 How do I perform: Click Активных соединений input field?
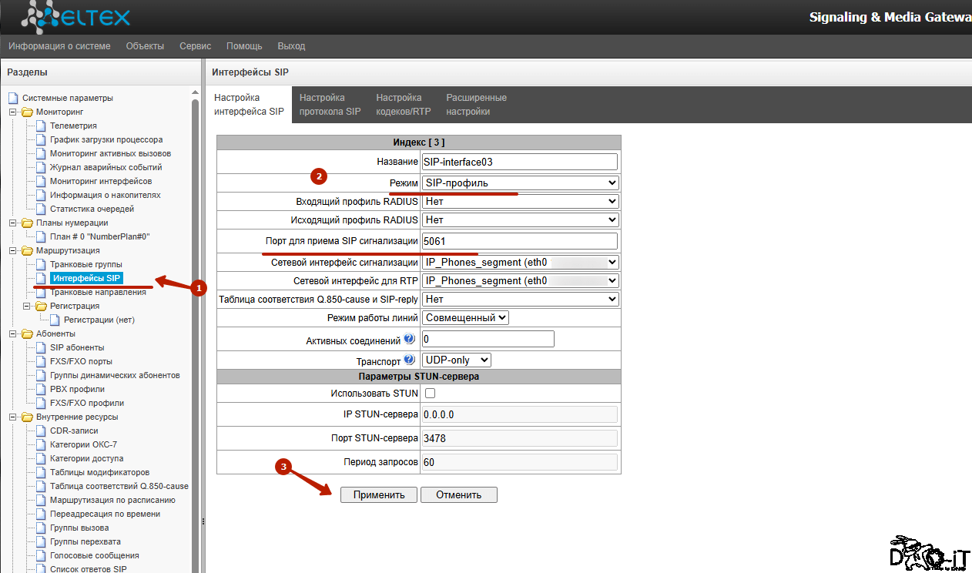488,339
